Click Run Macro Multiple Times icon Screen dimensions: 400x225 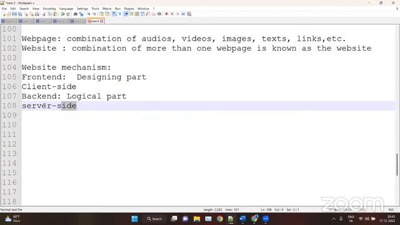[183, 14]
